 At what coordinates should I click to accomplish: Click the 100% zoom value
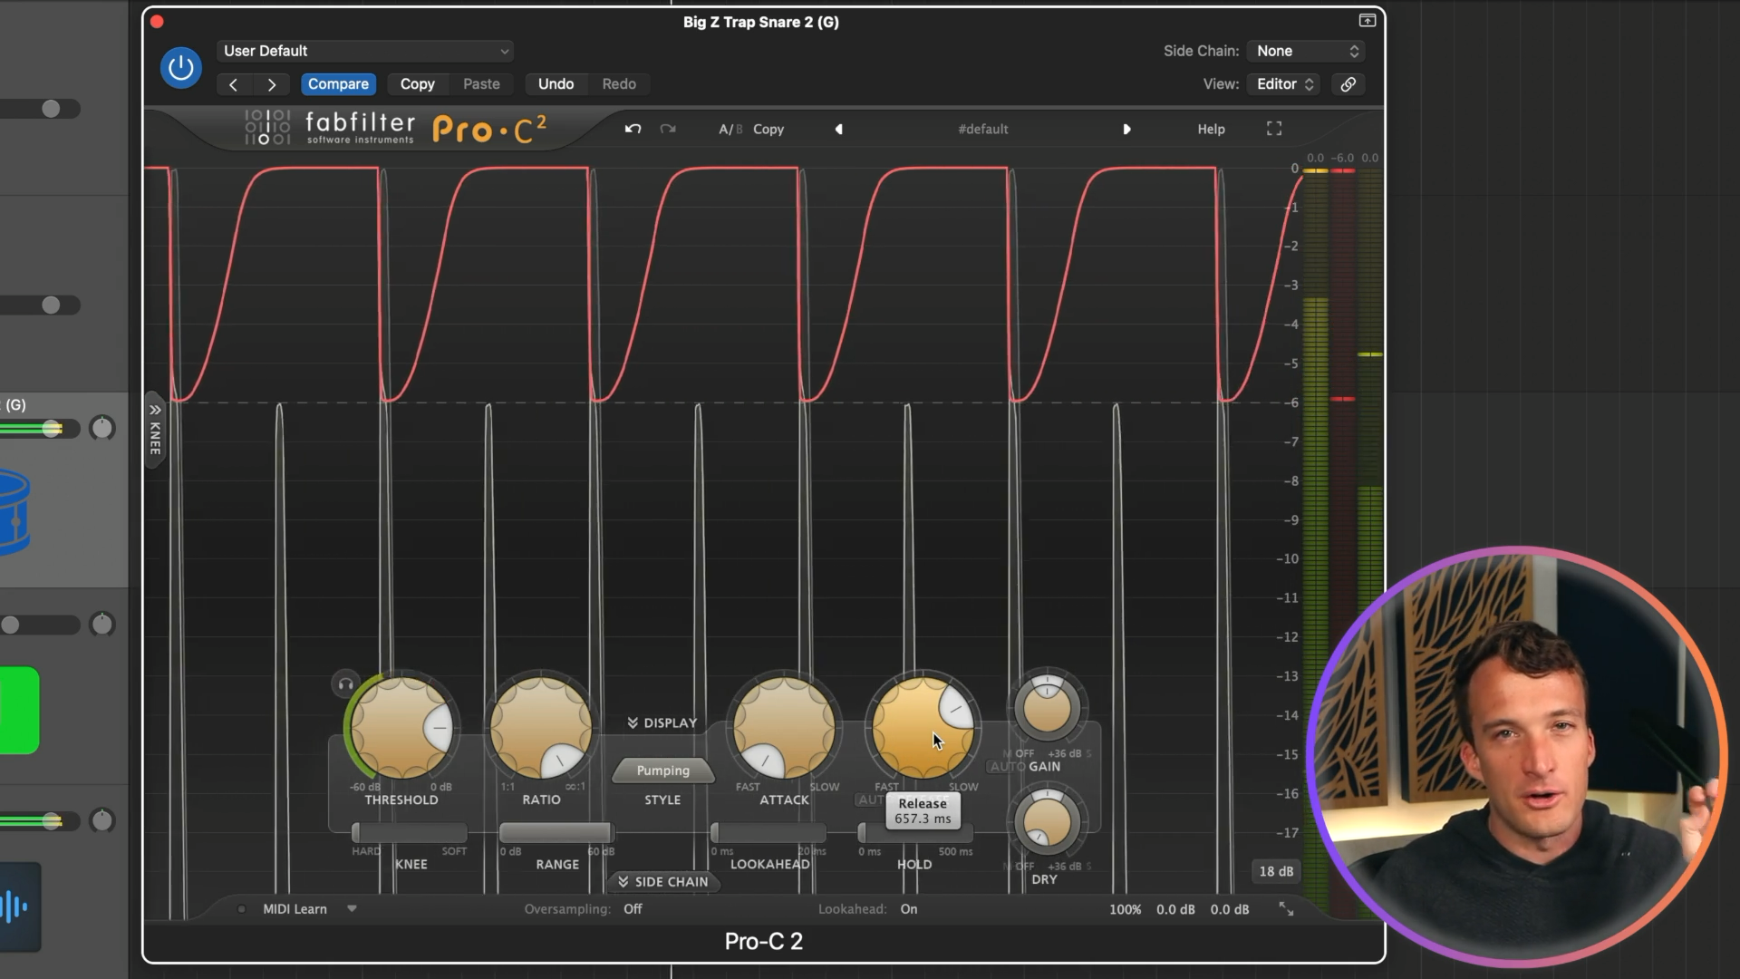coord(1125,909)
